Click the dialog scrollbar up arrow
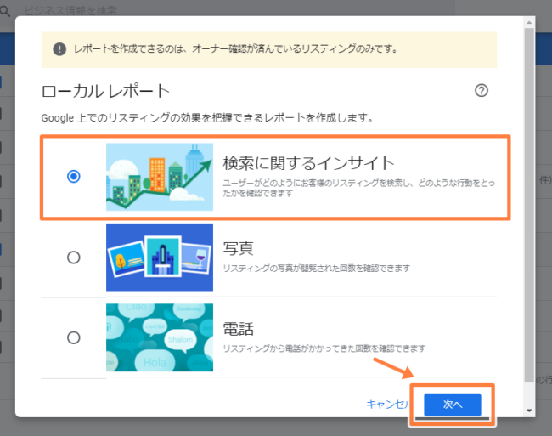 (529, 23)
